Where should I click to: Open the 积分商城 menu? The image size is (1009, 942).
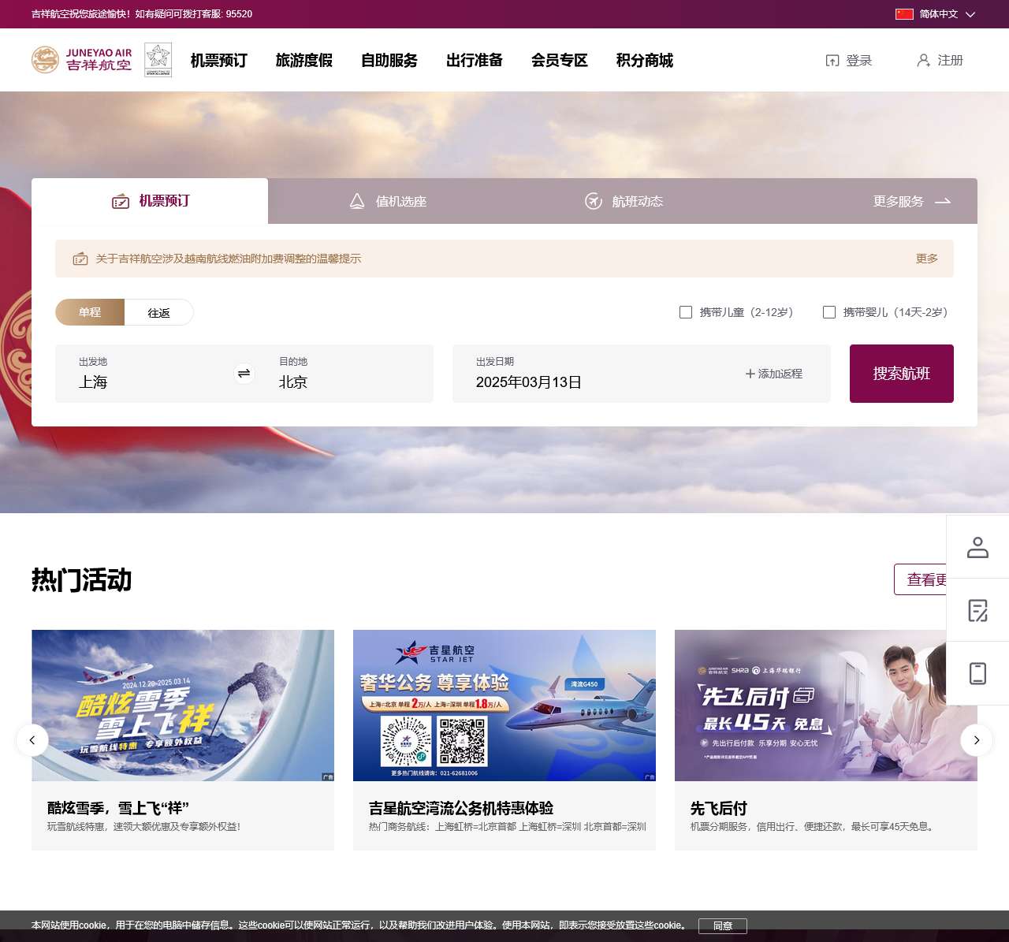(644, 60)
